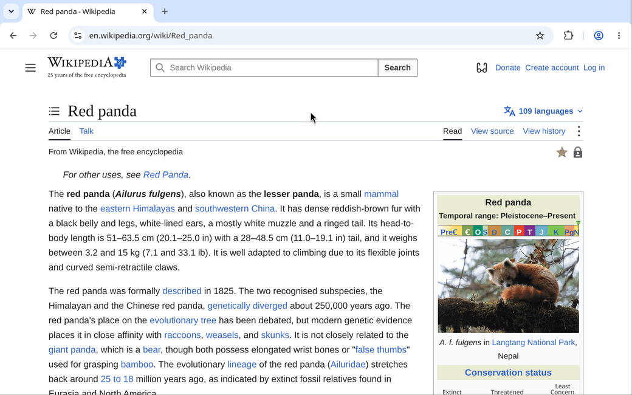
Task: Toggle the table of contents icon
Action: [54, 111]
